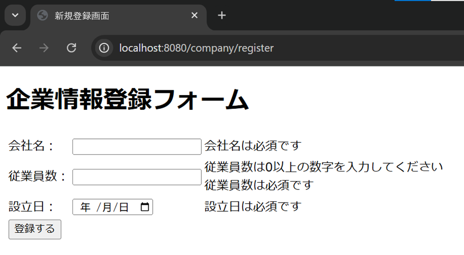
Task: Click the 設立日： label
Action: 31,206
